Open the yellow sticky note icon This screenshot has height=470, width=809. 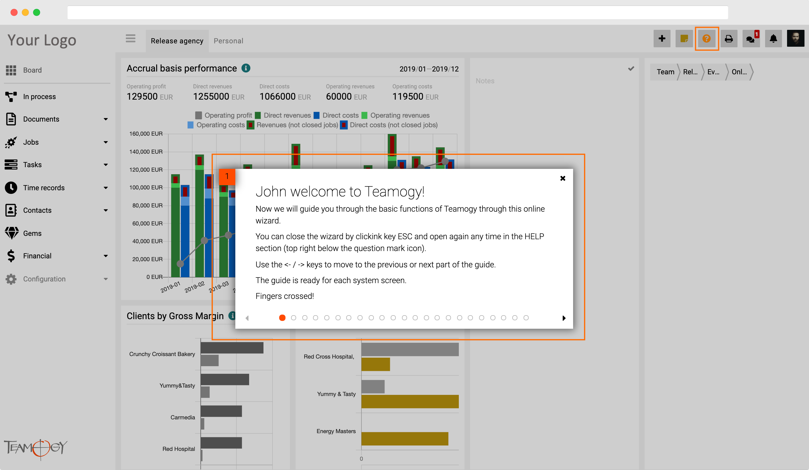point(684,39)
